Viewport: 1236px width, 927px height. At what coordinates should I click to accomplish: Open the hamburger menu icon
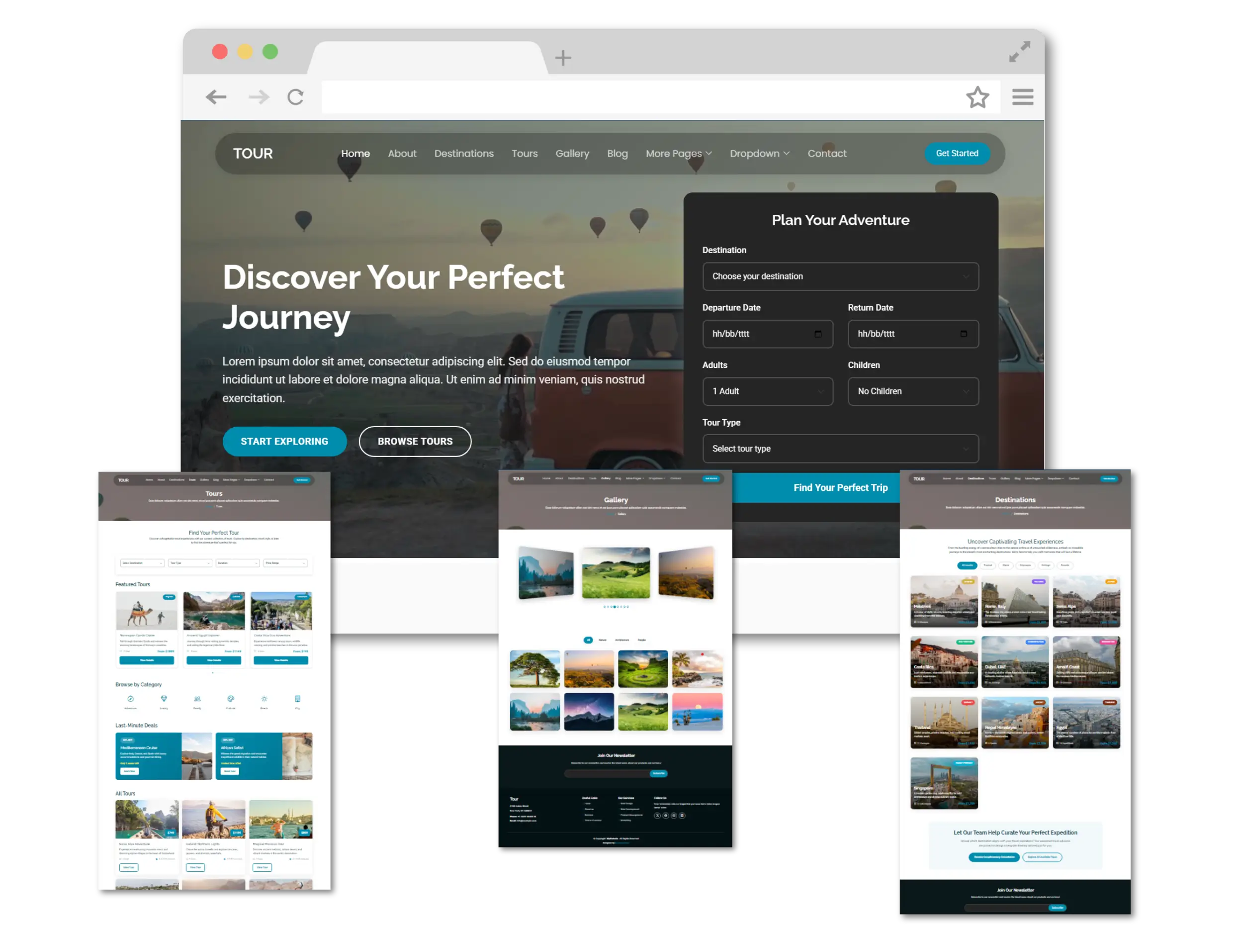coord(1022,97)
